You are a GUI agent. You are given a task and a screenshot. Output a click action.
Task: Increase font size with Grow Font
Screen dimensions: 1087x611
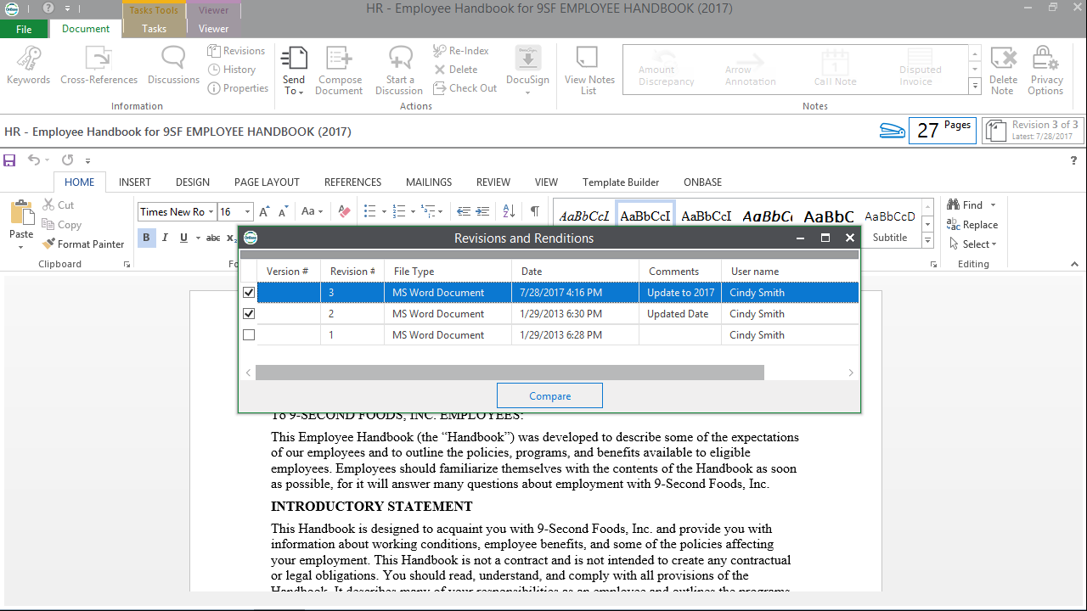[264, 212]
